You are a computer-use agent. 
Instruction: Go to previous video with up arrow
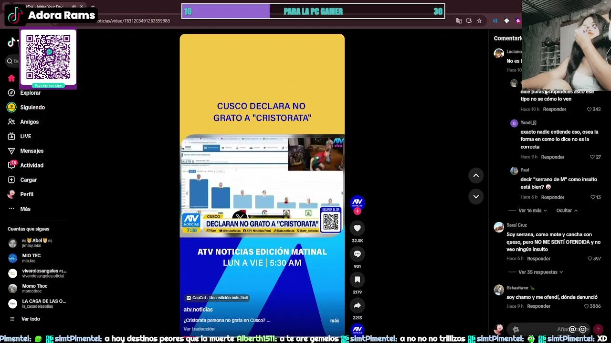(x=476, y=175)
